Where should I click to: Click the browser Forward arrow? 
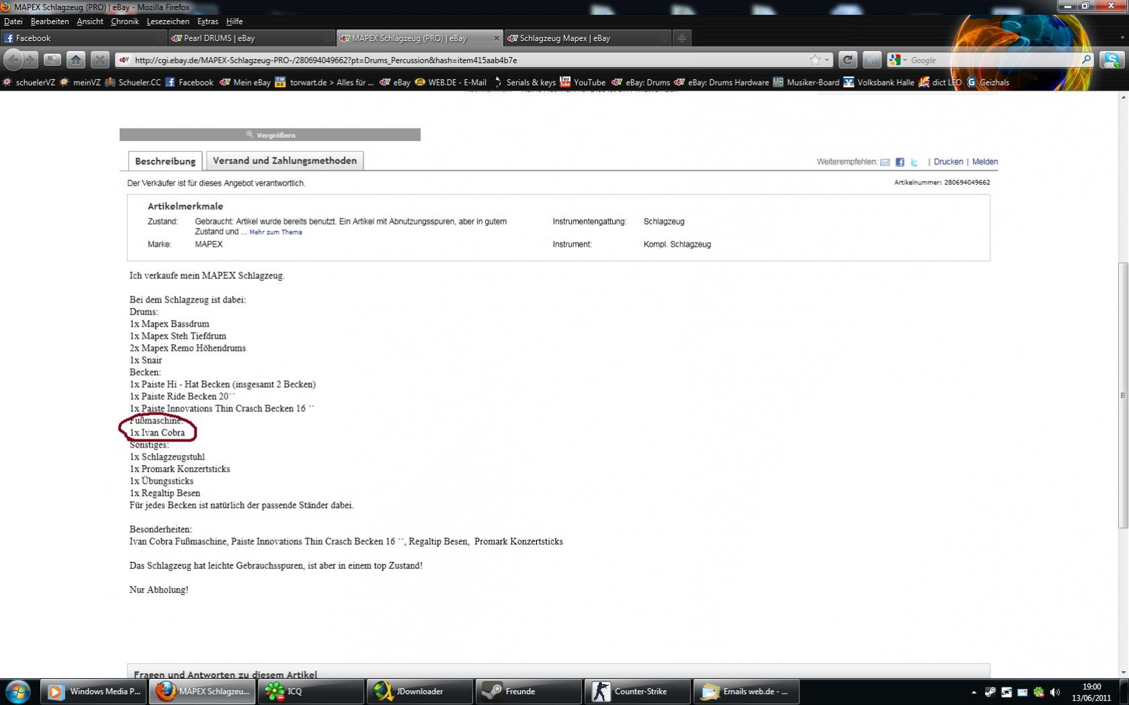[x=30, y=60]
